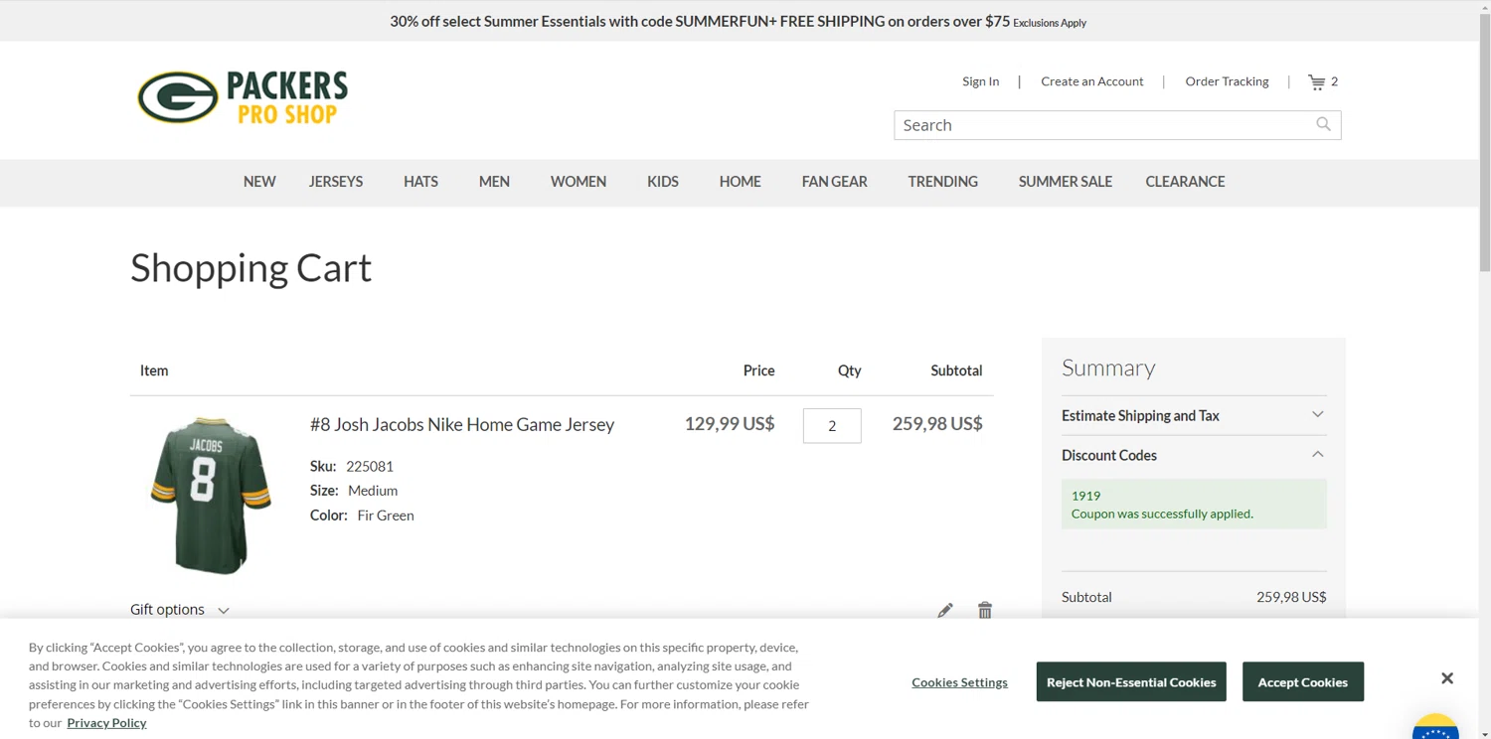Edit the Josh Jacobs jersey with pencil icon
This screenshot has width=1491, height=739.
coord(945,610)
